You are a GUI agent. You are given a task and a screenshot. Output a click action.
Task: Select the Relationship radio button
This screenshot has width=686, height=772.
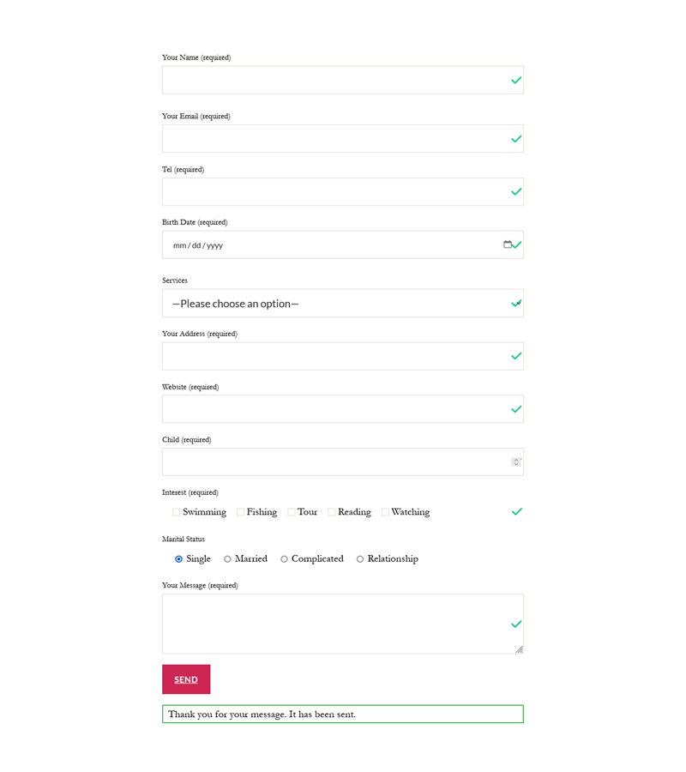pyautogui.click(x=359, y=558)
